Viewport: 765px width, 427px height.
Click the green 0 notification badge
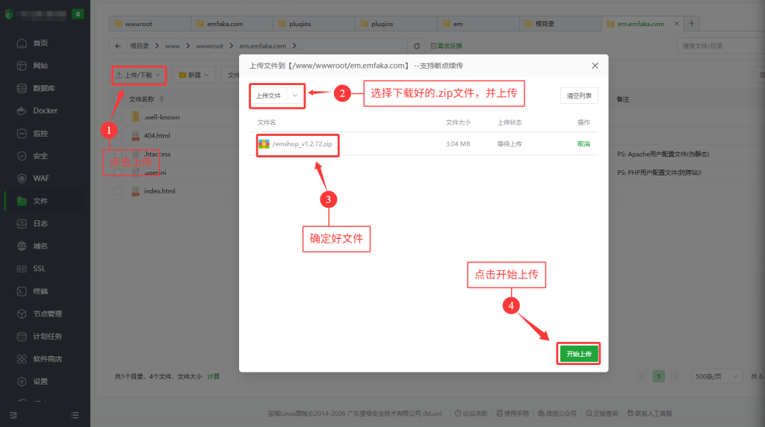coord(78,14)
